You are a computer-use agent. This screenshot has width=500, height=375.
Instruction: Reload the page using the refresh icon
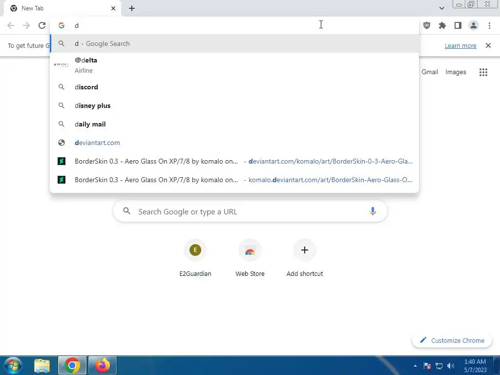[x=42, y=25]
